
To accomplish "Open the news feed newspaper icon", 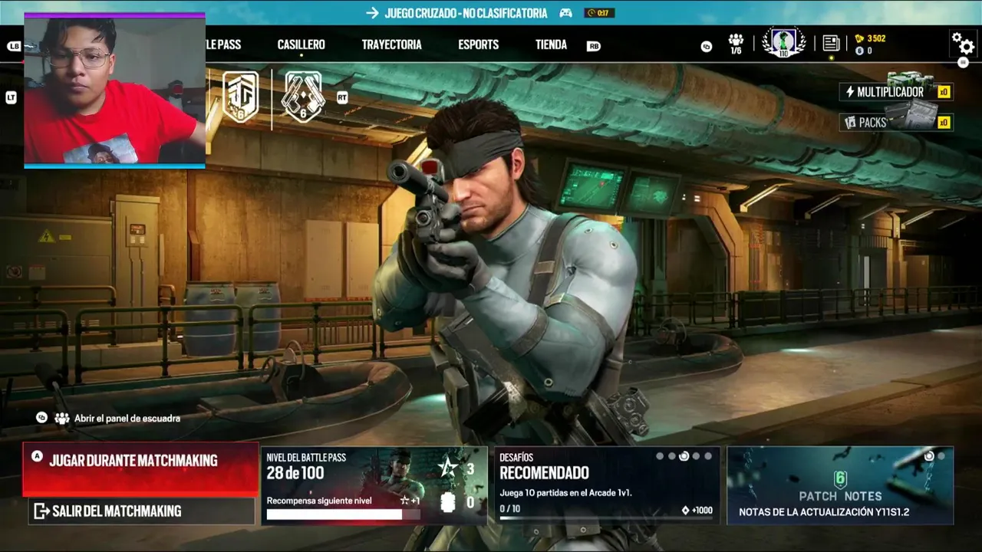I will point(831,42).
